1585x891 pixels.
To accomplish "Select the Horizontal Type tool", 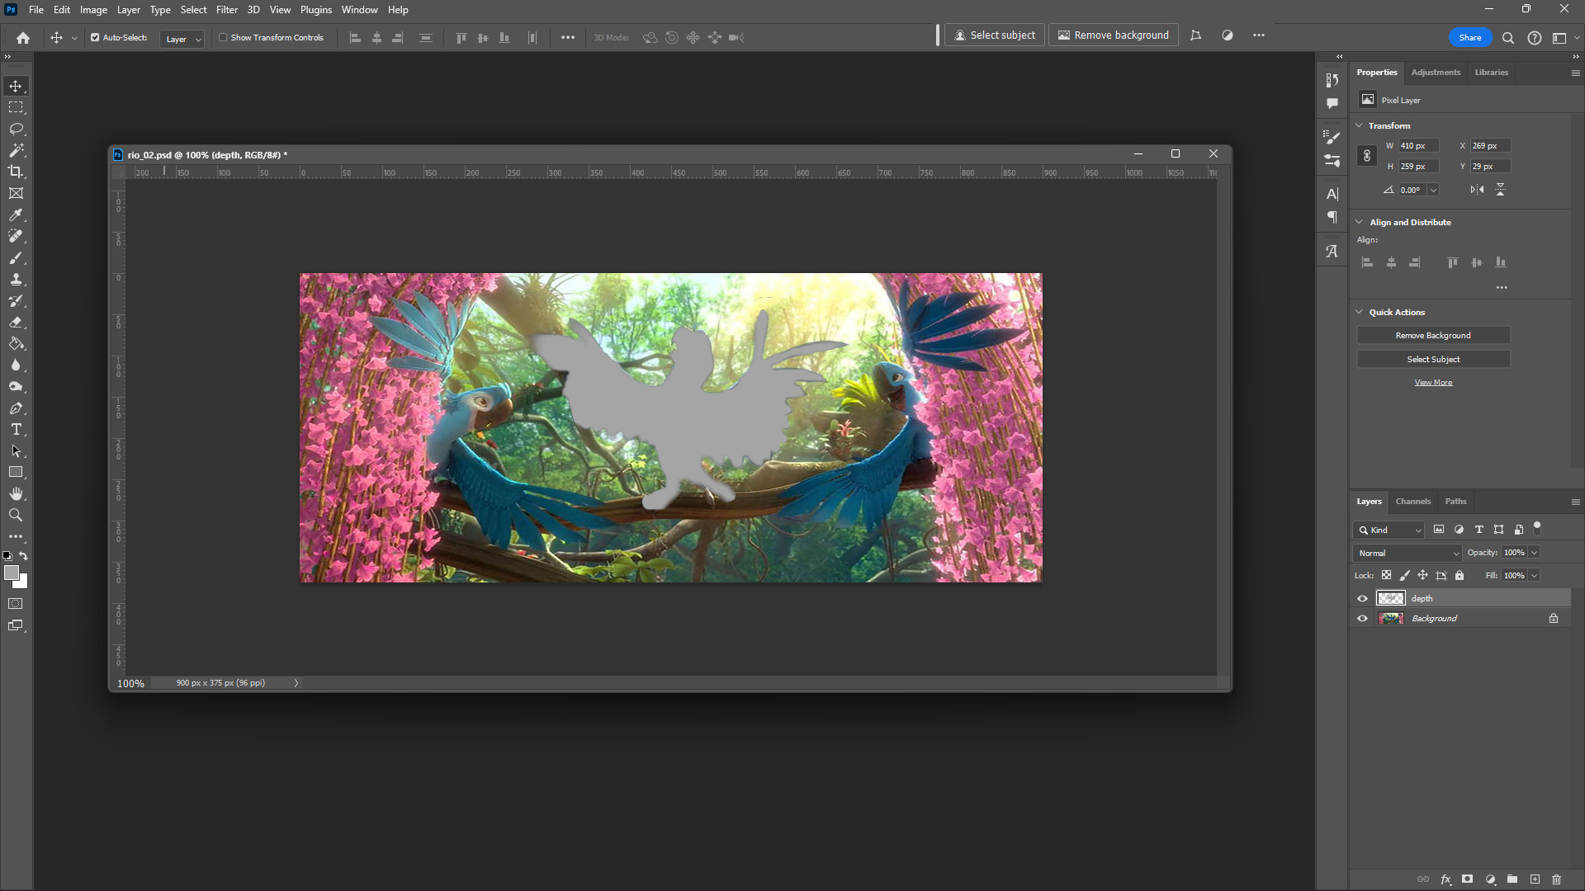I will 16,430.
